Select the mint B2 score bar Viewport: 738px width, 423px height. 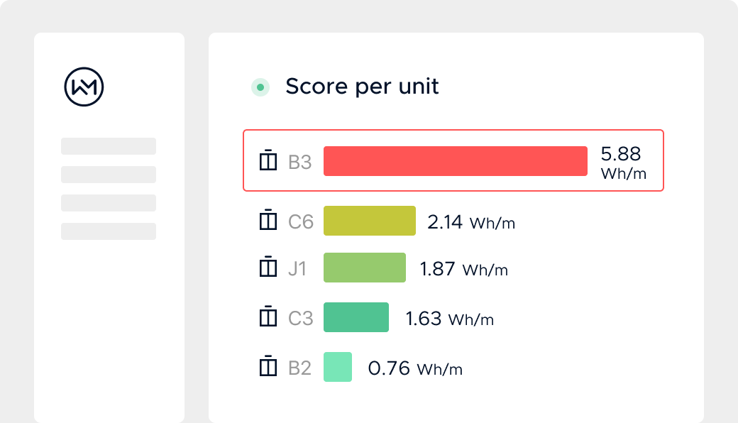pos(337,367)
